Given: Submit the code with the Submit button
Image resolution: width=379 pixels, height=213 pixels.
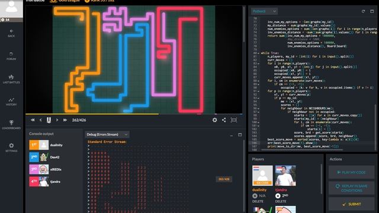Looking at the screenshot, I should [x=351, y=204].
